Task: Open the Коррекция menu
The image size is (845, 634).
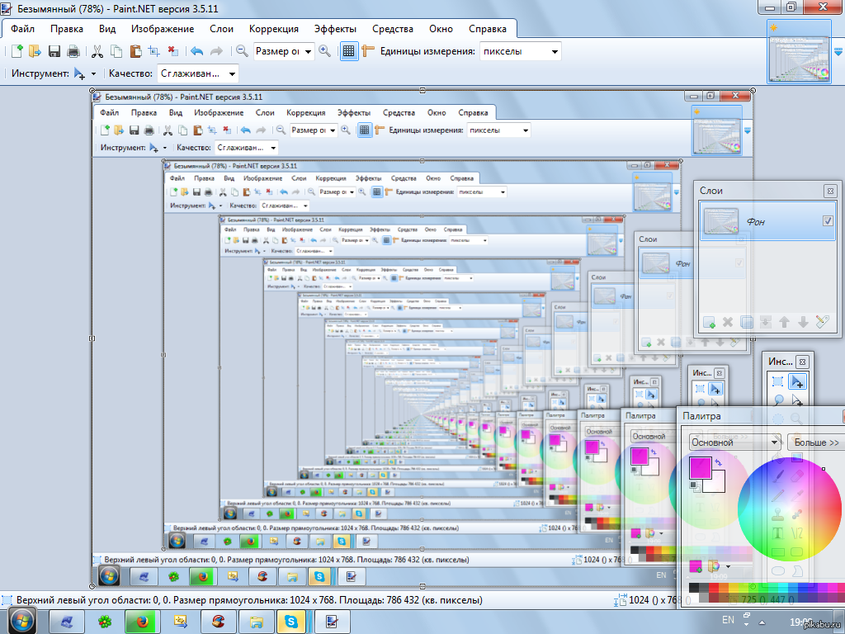Action: 274,29
